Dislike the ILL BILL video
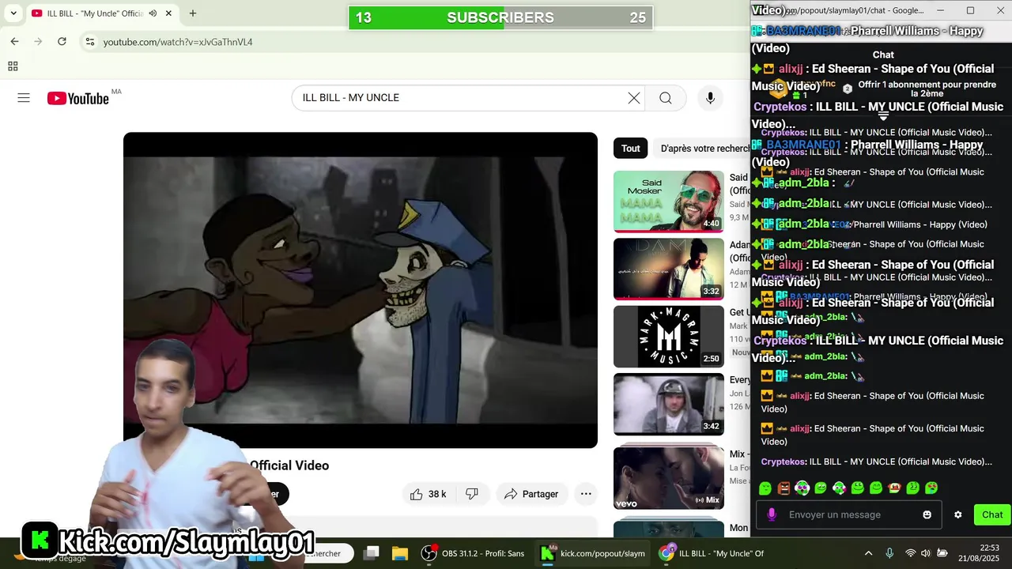Viewport: 1012px width, 569px height. 472,494
